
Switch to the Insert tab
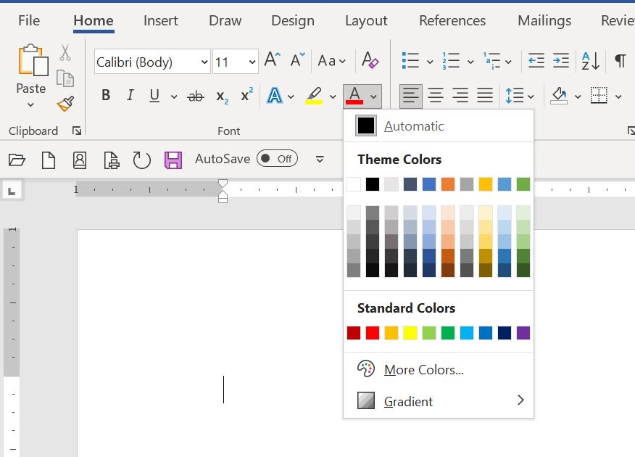(x=160, y=20)
